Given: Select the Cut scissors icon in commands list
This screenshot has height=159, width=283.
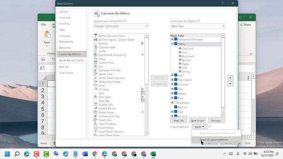Looking at the screenshot, I should click(x=96, y=66).
